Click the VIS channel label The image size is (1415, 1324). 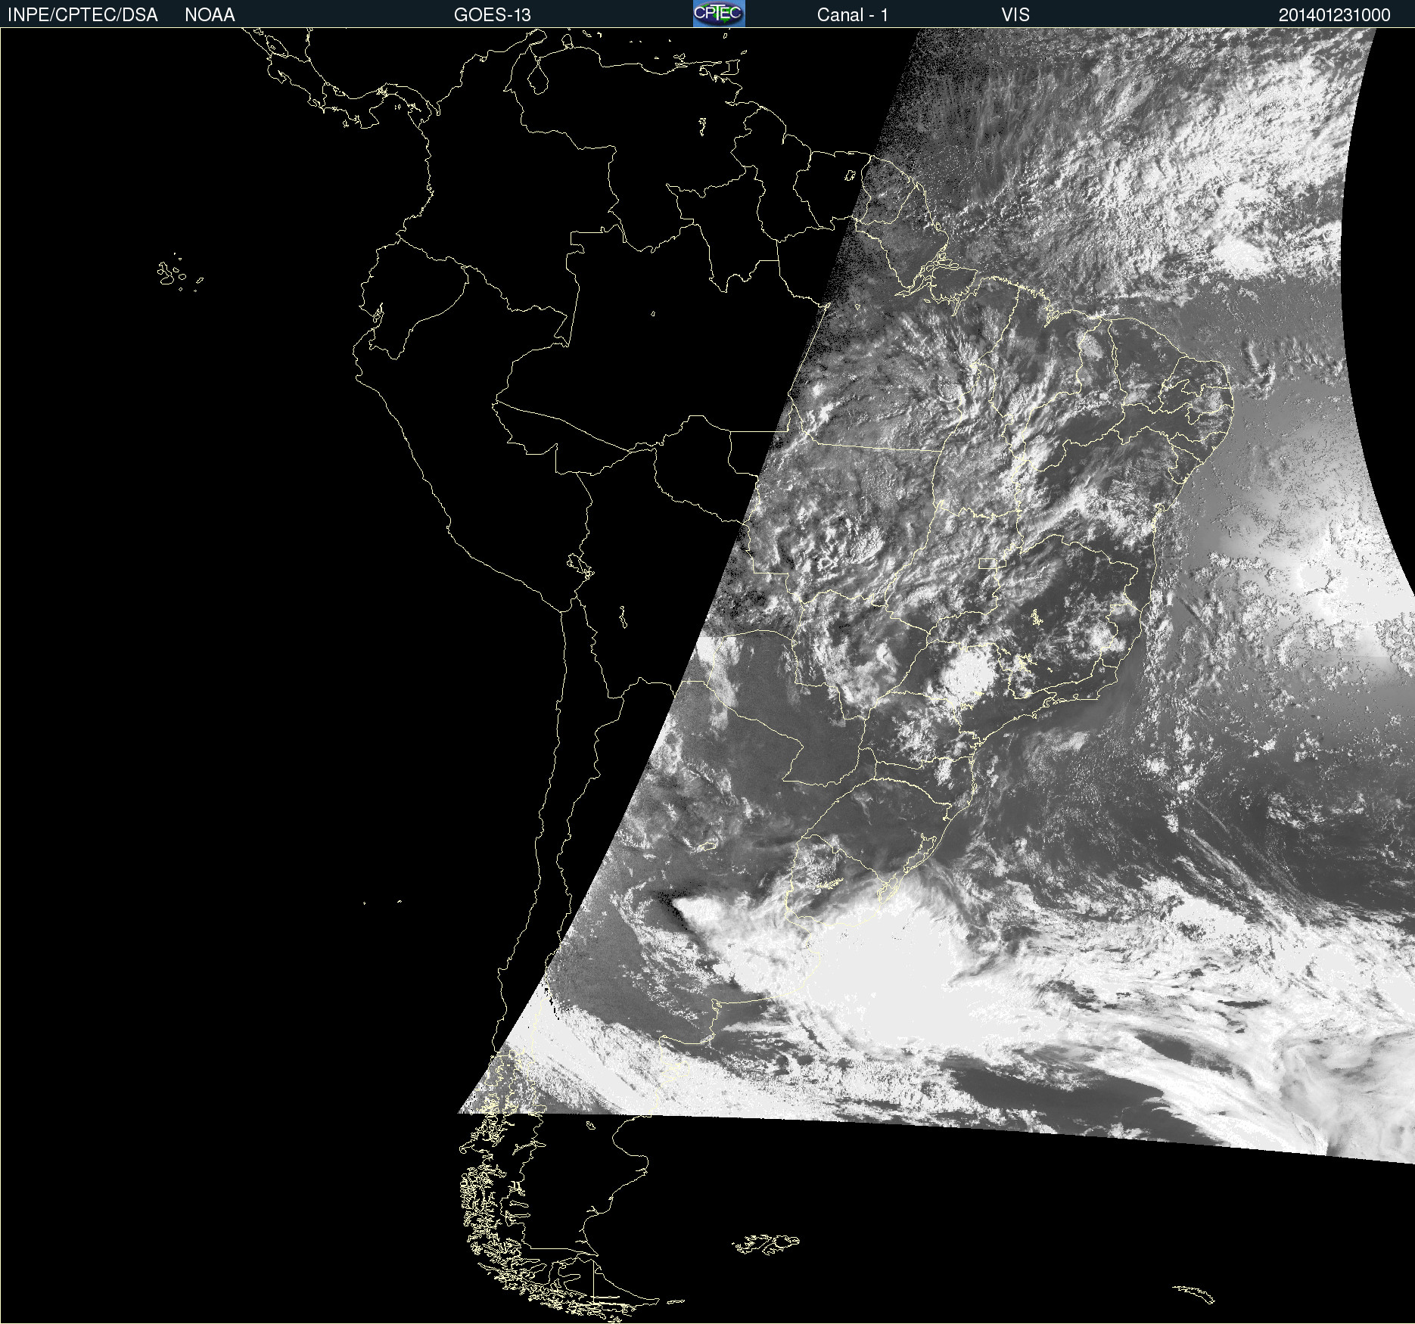tap(1015, 15)
